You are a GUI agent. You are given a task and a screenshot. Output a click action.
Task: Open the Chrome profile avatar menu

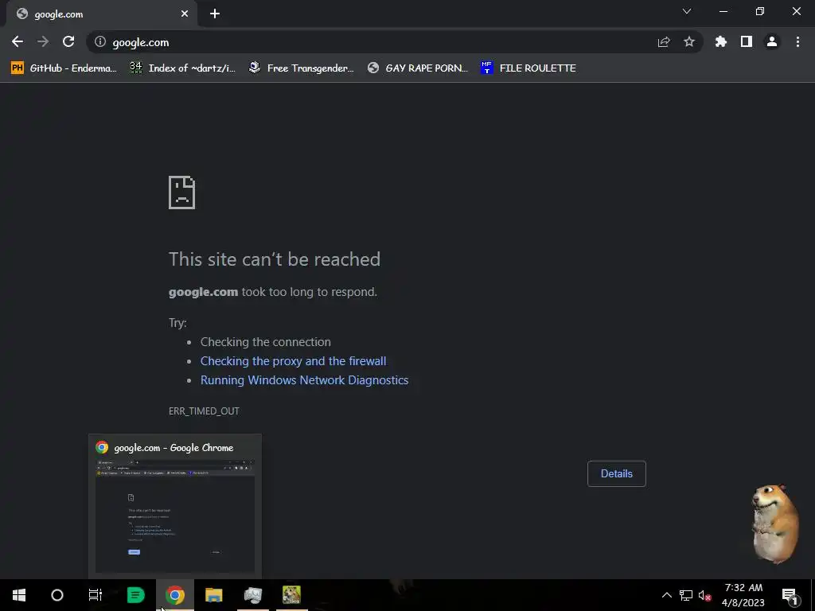point(772,41)
